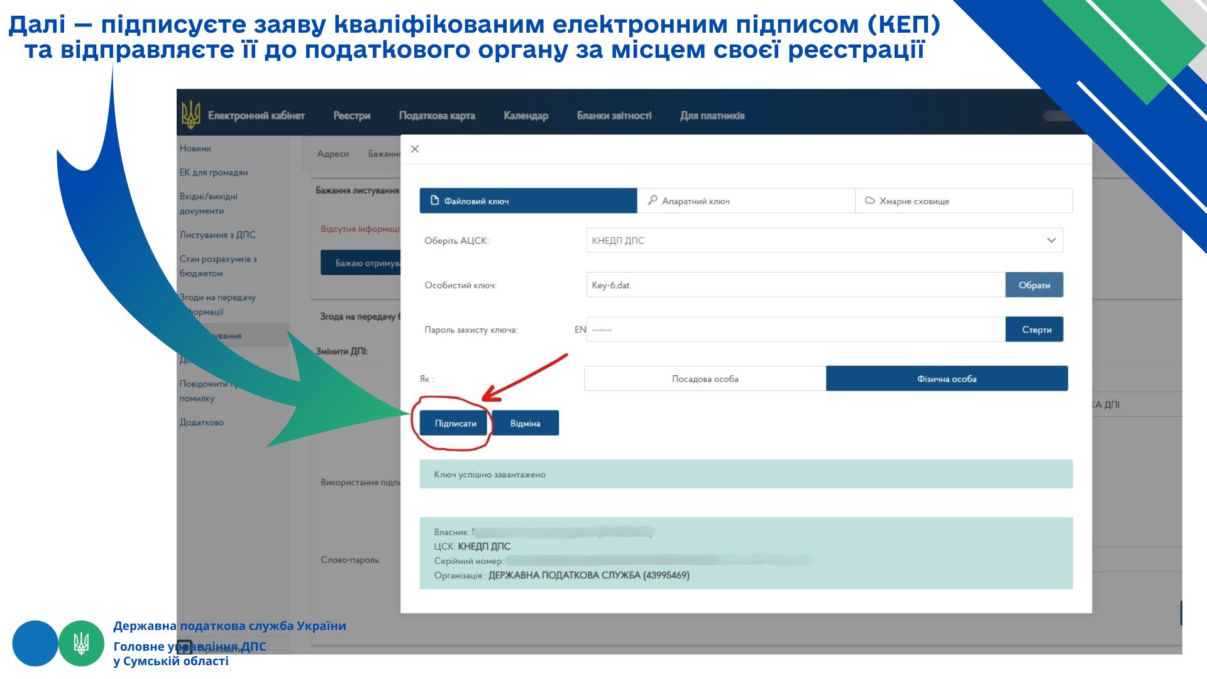Select Посадова особа option
The height and width of the screenshot is (679, 1207).
click(705, 379)
